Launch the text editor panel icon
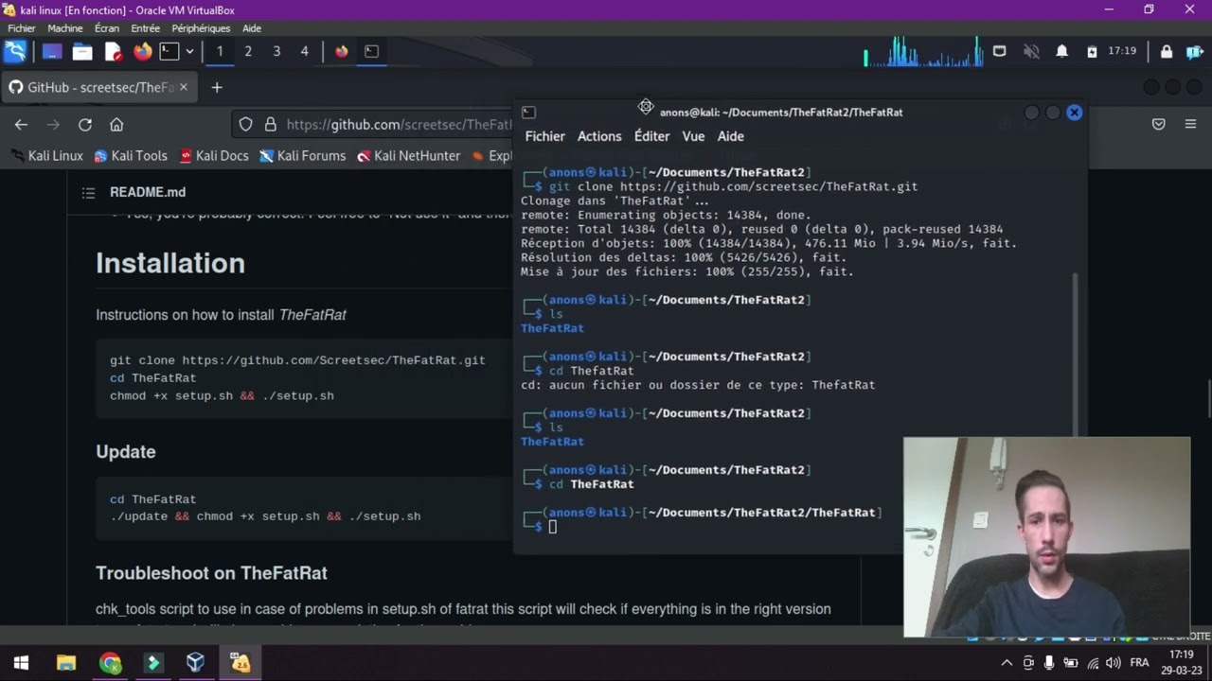Viewport: 1212px width, 681px height. [113, 51]
